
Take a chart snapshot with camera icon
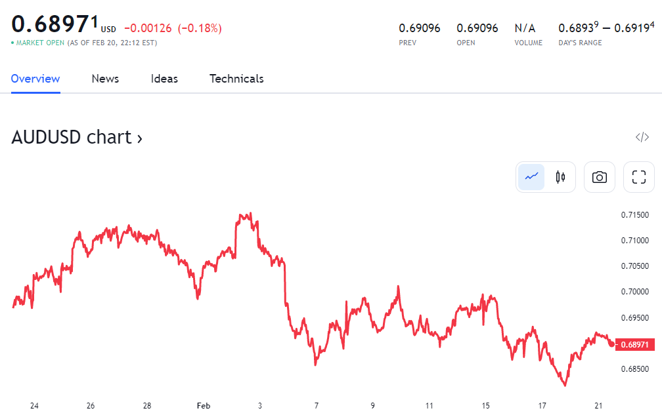coord(599,177)
